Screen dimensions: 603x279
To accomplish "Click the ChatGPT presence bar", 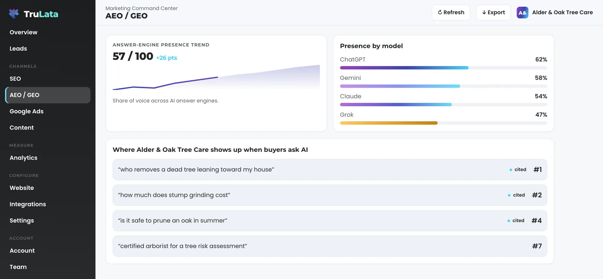I will (444, 68).
